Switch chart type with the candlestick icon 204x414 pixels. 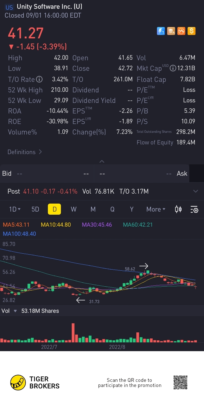point(178,209)
